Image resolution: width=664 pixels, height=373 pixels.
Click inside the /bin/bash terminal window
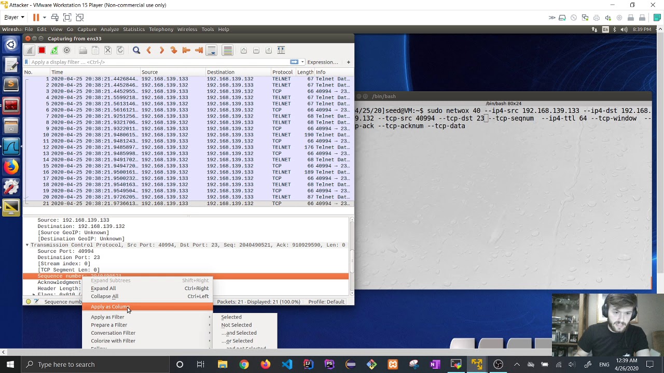point(503,197)
